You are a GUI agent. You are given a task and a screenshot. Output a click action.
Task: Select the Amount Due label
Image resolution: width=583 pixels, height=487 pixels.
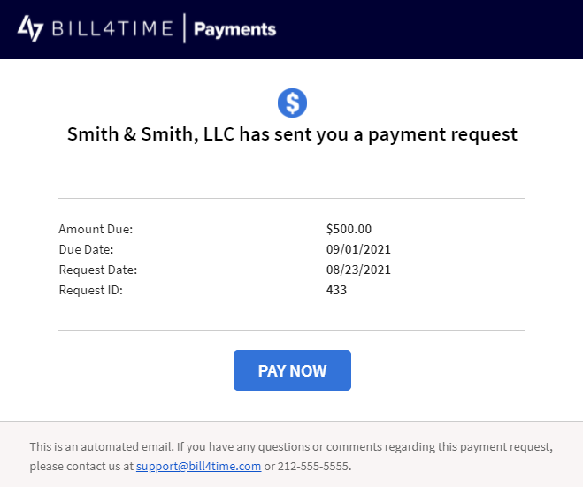point(96,229)
